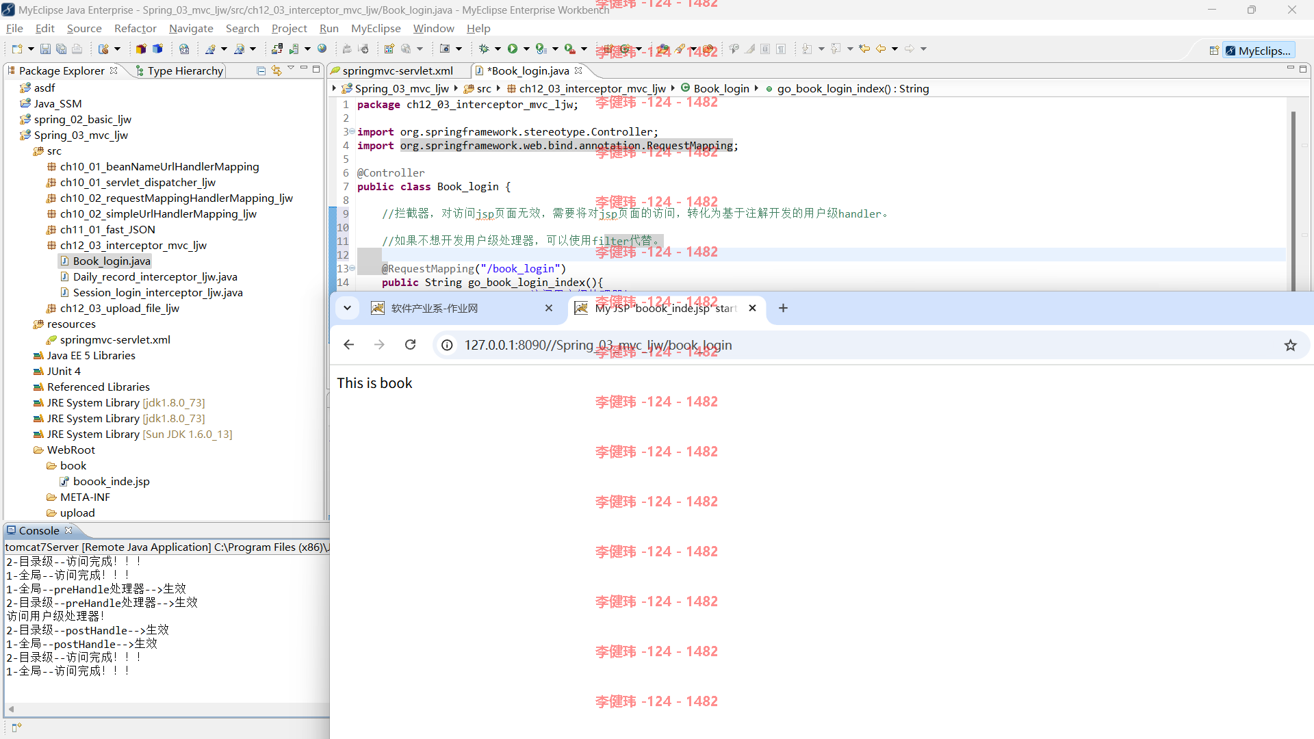Open the MyEclipse web browser globe icon
The image size is (1314, 739).
coord(322,49)
